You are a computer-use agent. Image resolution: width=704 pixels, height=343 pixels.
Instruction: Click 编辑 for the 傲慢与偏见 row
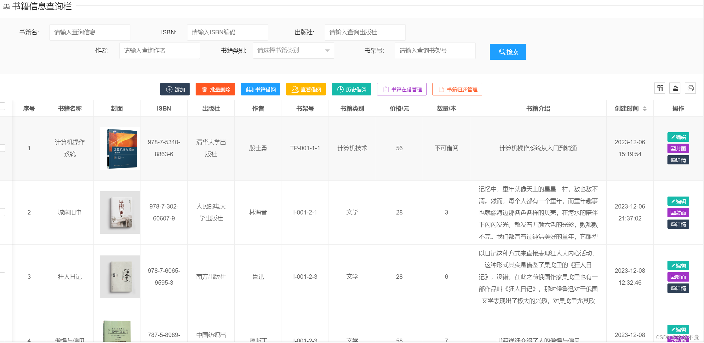tap(678, 329)
